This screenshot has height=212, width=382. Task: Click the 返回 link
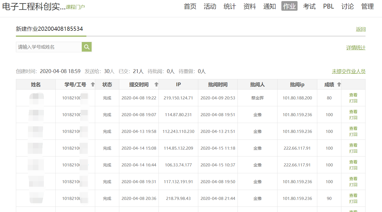click(361, 29)
